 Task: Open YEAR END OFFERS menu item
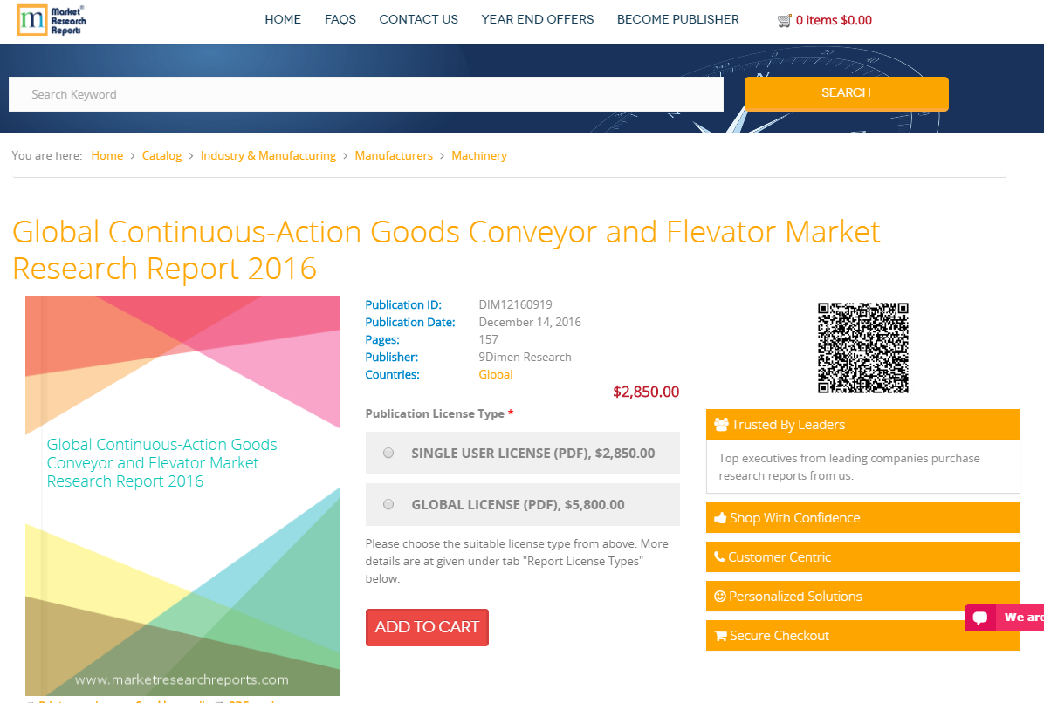[538, 19]
